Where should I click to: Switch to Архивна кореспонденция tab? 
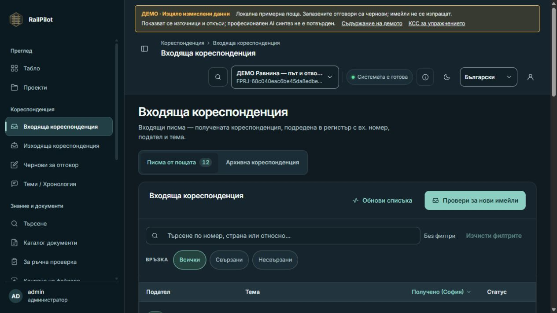point(262,163)
